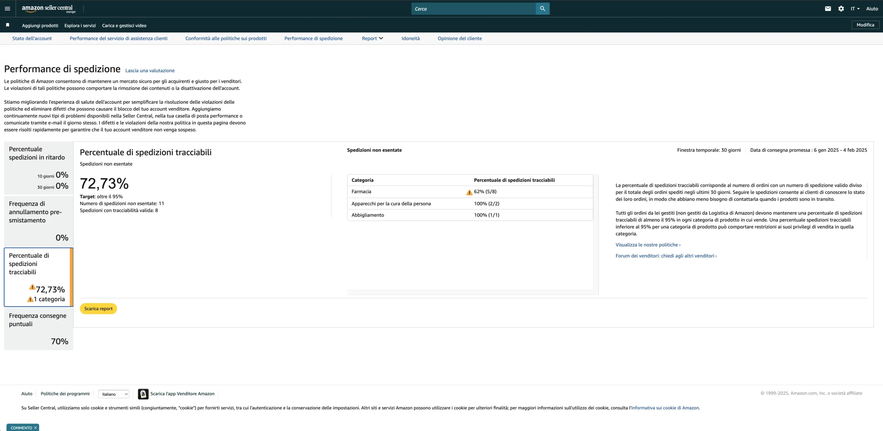Click Apparecchi per la cura della persona row
Screen dimensions: 883x431
(x=470, y=203)
